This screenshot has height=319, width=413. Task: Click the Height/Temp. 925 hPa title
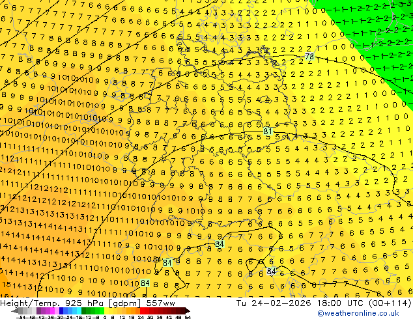[x=53, y=303]
